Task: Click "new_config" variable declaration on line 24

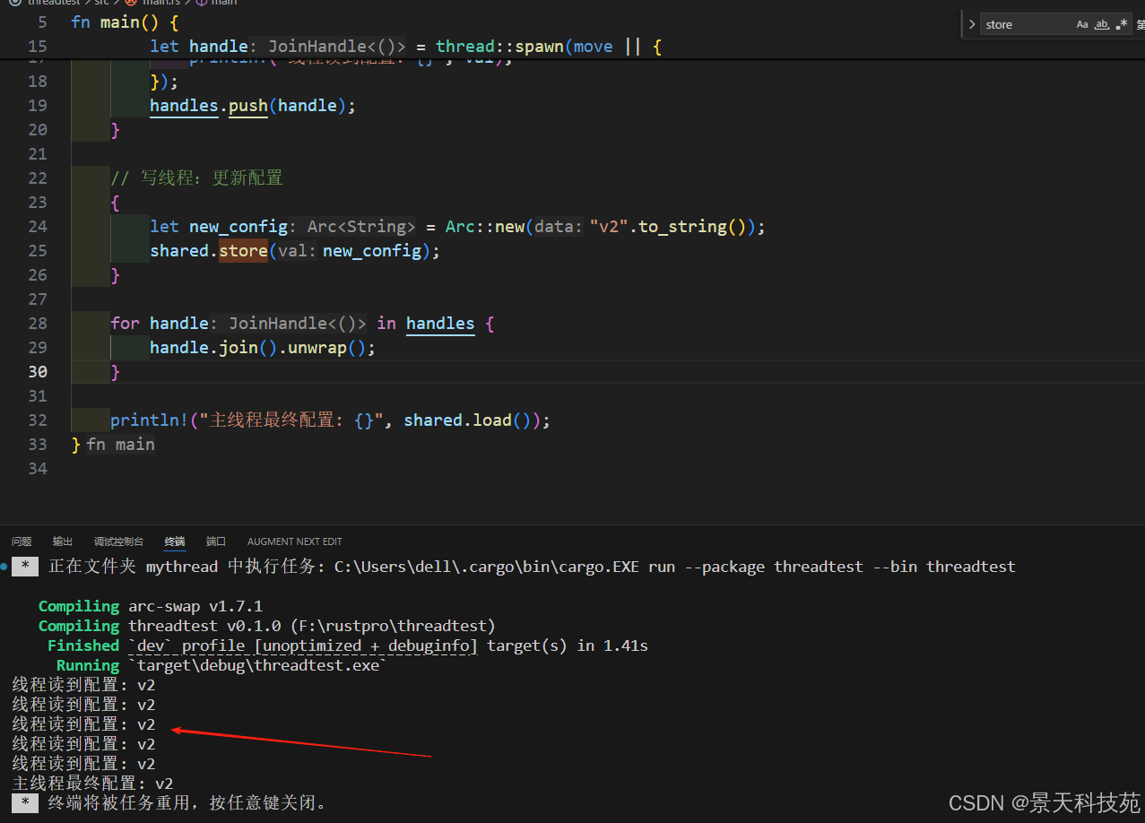Action: click(238, 227)
